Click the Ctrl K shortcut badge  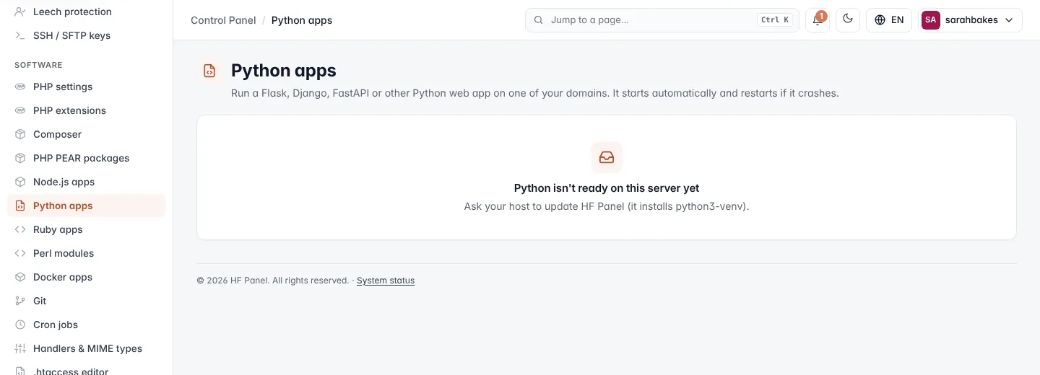(775, 20)
